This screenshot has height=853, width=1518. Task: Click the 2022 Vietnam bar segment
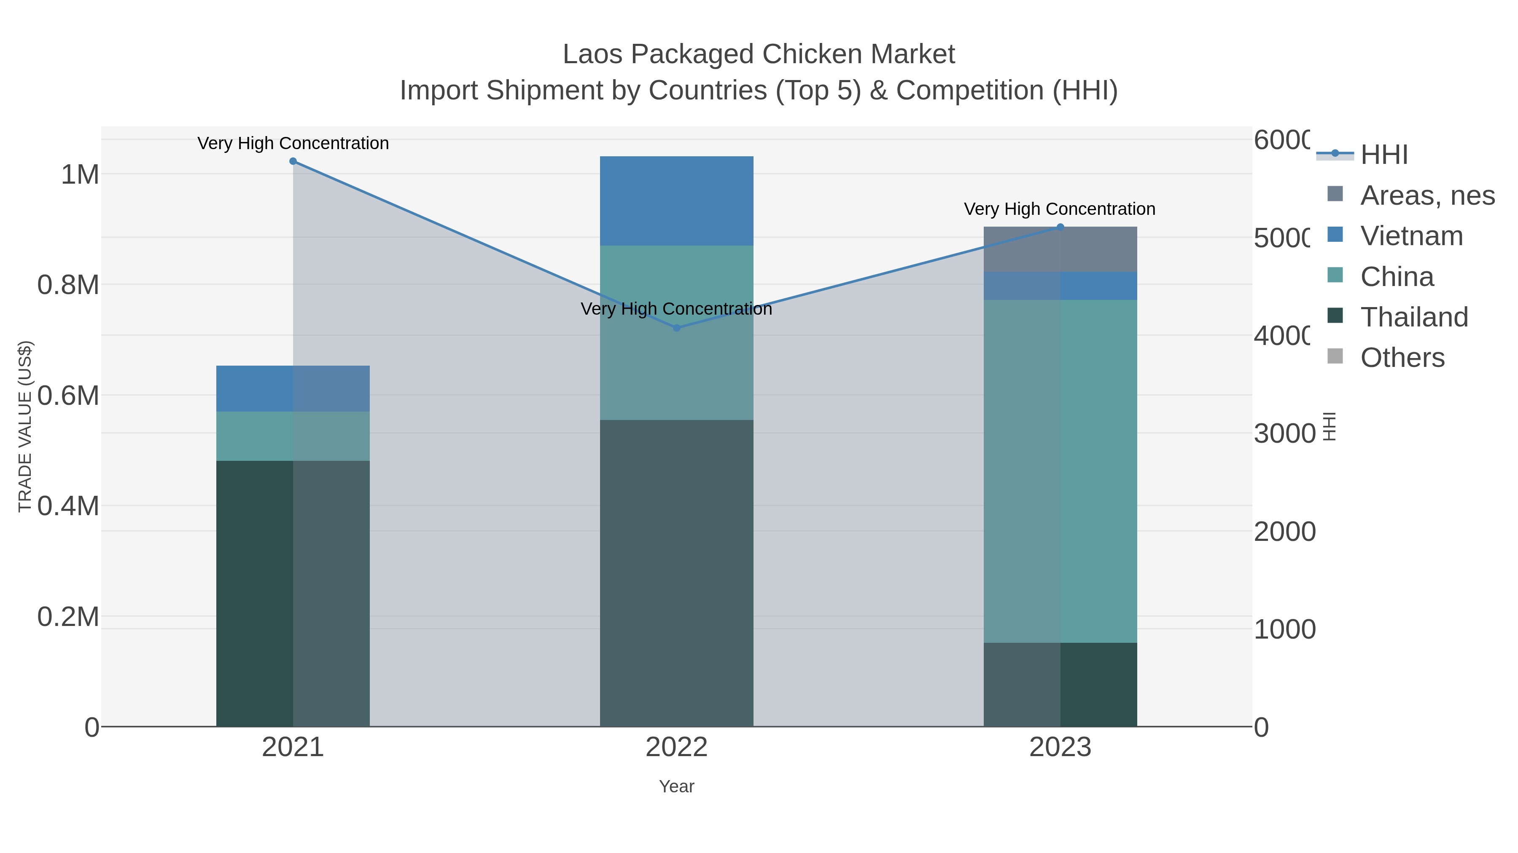[x=676, y=201]
